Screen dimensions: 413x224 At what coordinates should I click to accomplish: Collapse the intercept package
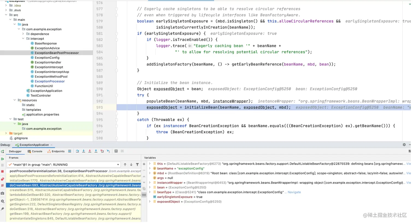pyautogui.click(x=23, y=39)
